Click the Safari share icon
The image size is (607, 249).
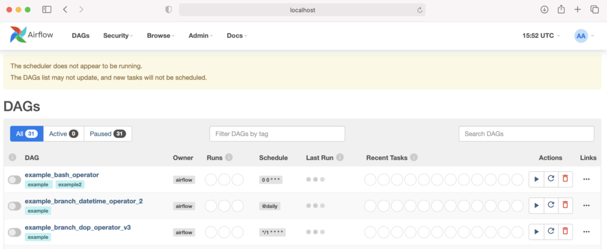coord(561,9)
